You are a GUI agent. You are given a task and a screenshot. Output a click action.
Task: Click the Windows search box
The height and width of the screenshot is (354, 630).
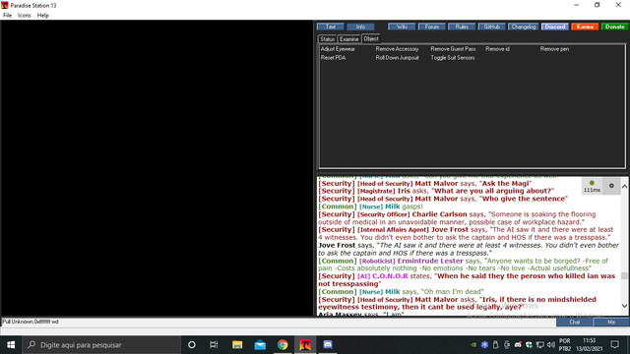pos(101,345)
